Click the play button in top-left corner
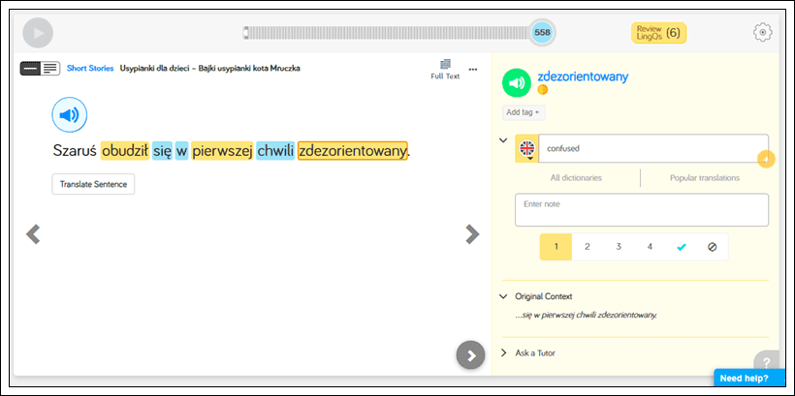795x396 pixels. pyautogui.click(x=38, y=33)
